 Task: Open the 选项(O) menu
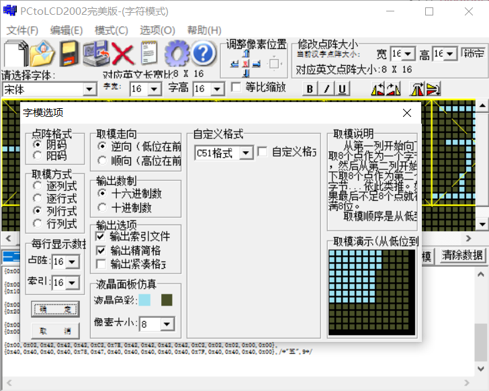tap(157, 30)
